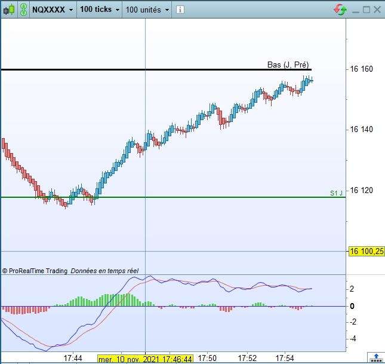The width and height of the screenshot is (385, 364).
Task: Click the 17:54 time axis label
Action: coord(285,358)
